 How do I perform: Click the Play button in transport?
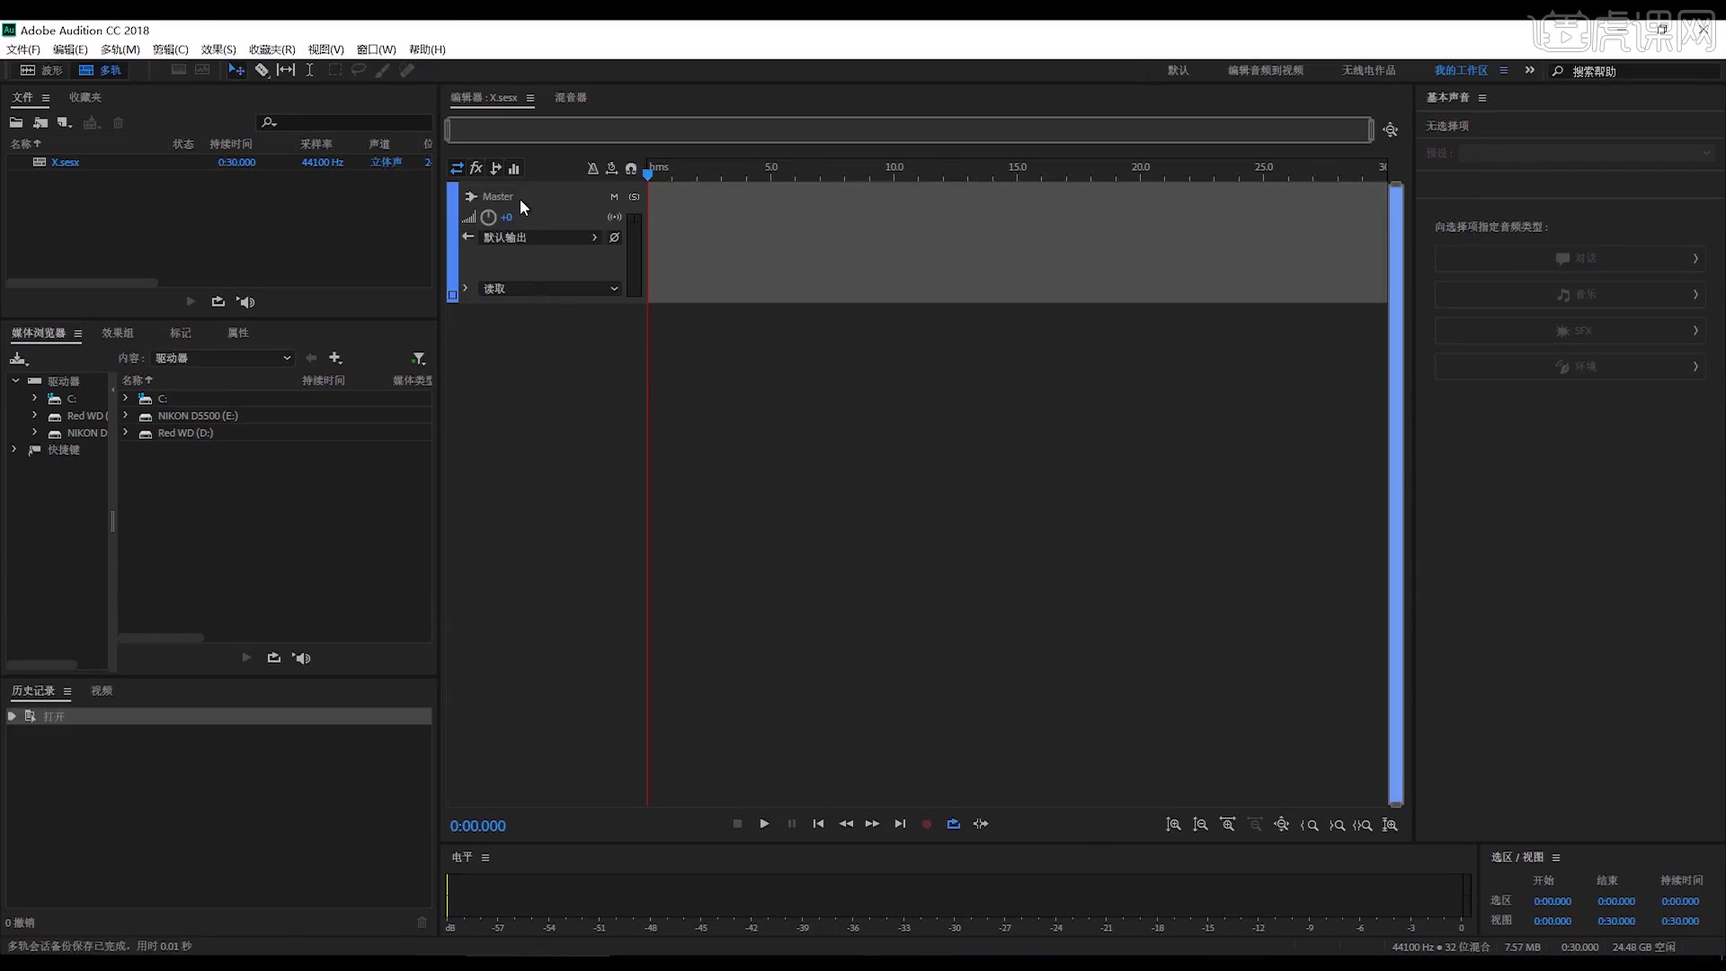764,824
